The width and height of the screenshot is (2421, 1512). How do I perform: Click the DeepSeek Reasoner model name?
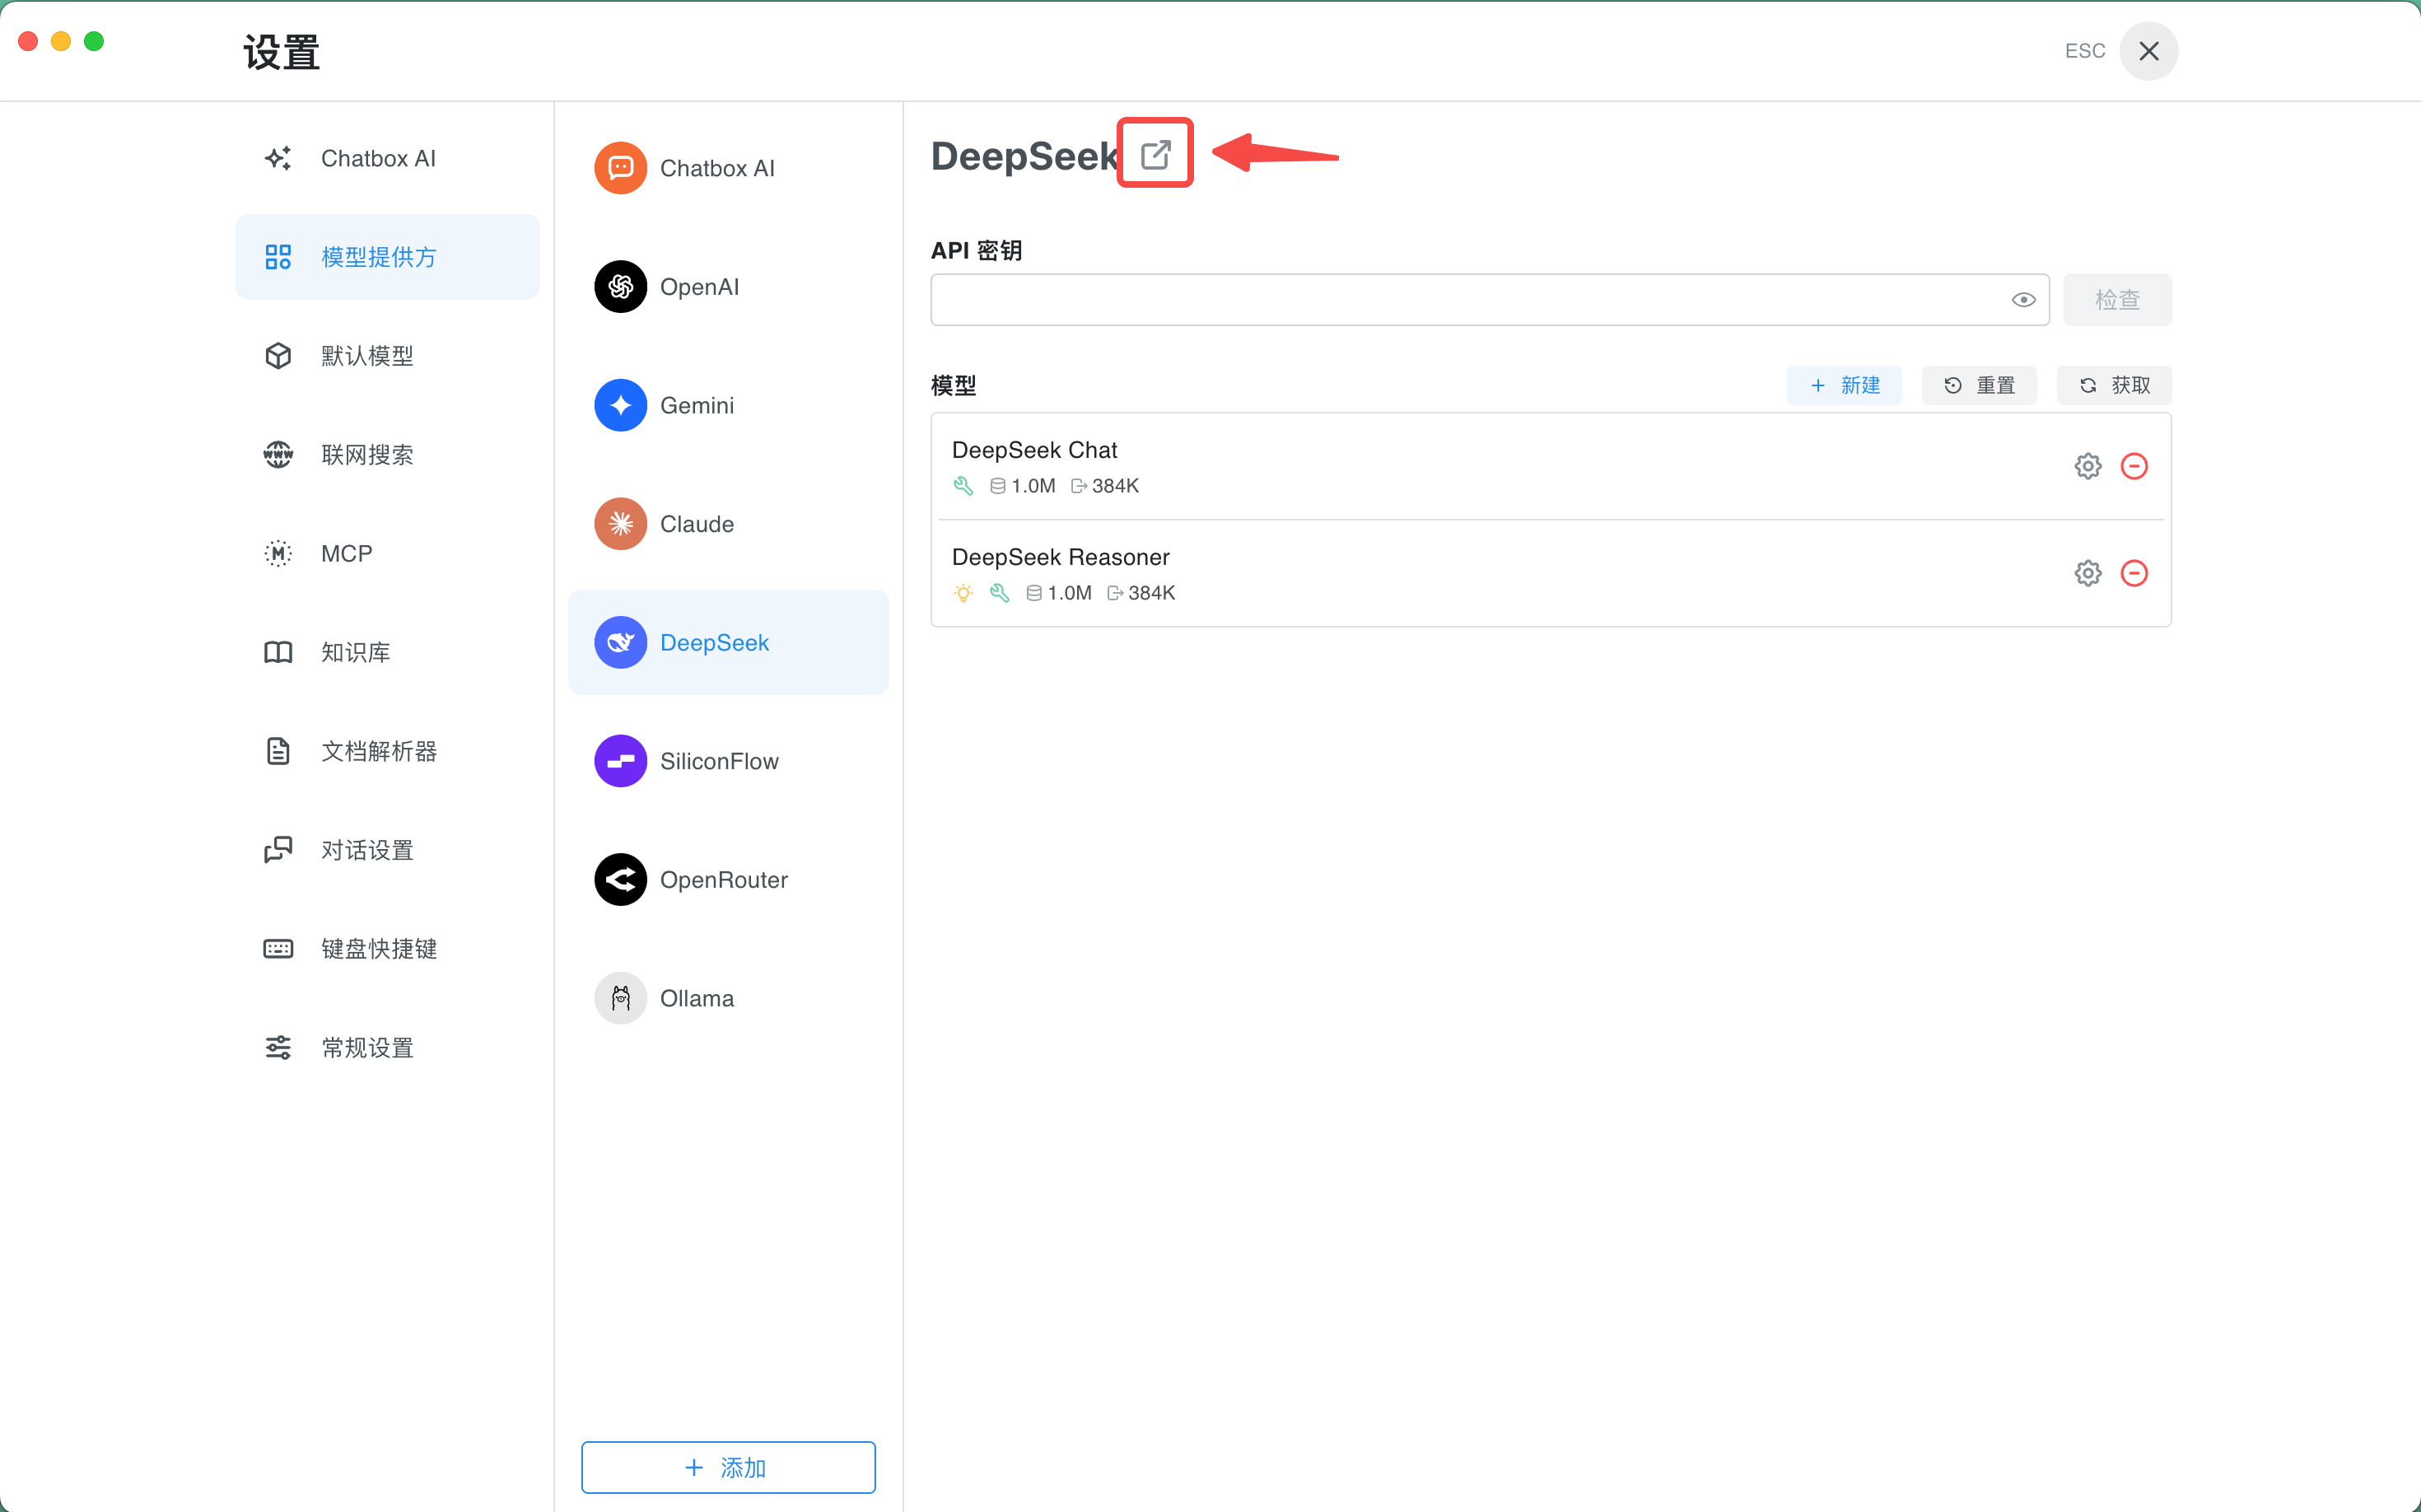1060,557
